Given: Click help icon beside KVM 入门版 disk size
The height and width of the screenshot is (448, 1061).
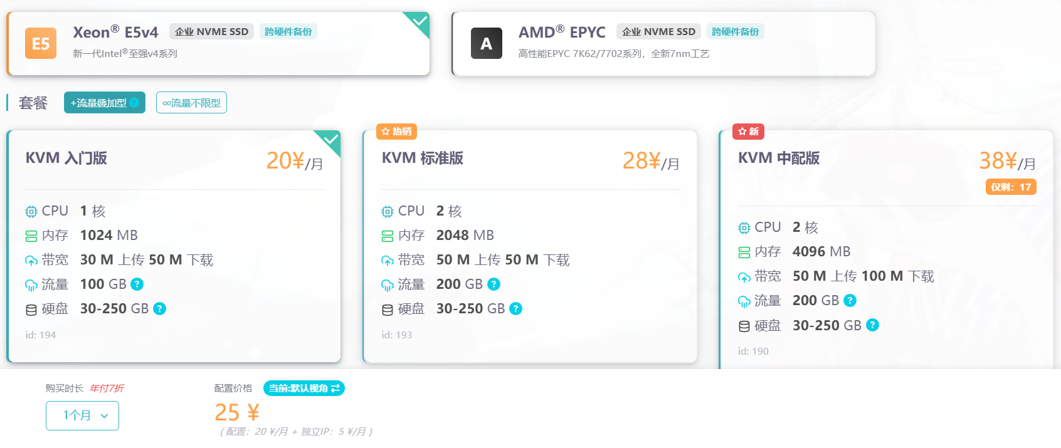Looking at the screenshot, I should pos(160,309).
